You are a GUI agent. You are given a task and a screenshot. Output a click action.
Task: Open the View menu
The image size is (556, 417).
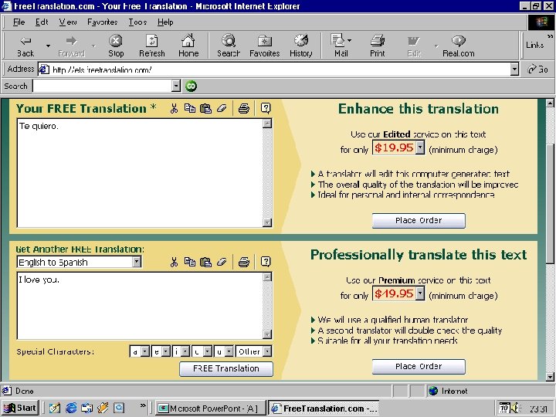68,22
